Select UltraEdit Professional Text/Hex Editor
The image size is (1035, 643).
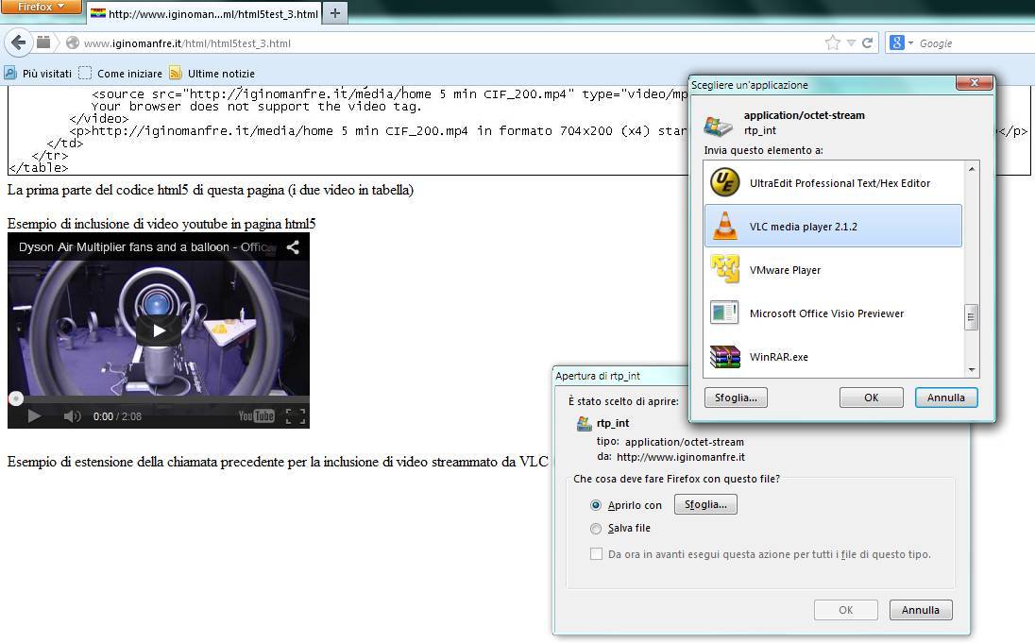(x=833, y=183)
